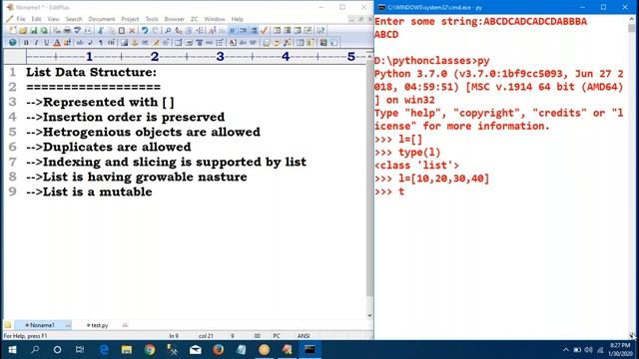Viewport: 639px width, 359px height.
Task: Click the 'ANSI' encoding status bar entry
Action: click(x=304, y=336)
